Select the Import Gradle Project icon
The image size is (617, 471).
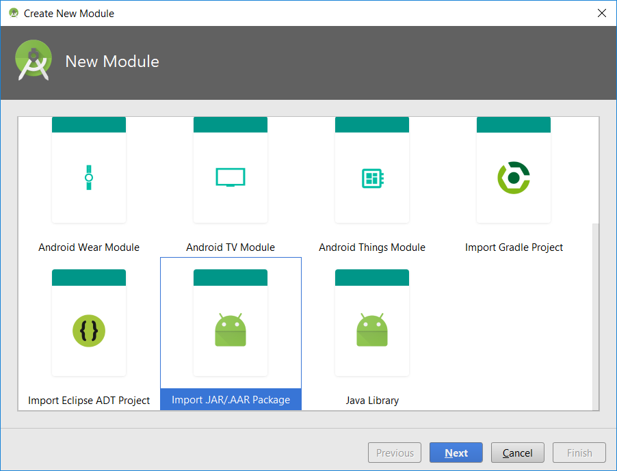[514, 178]
